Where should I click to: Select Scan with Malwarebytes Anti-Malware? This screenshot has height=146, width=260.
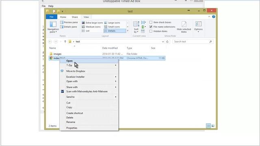click(89, 92)
